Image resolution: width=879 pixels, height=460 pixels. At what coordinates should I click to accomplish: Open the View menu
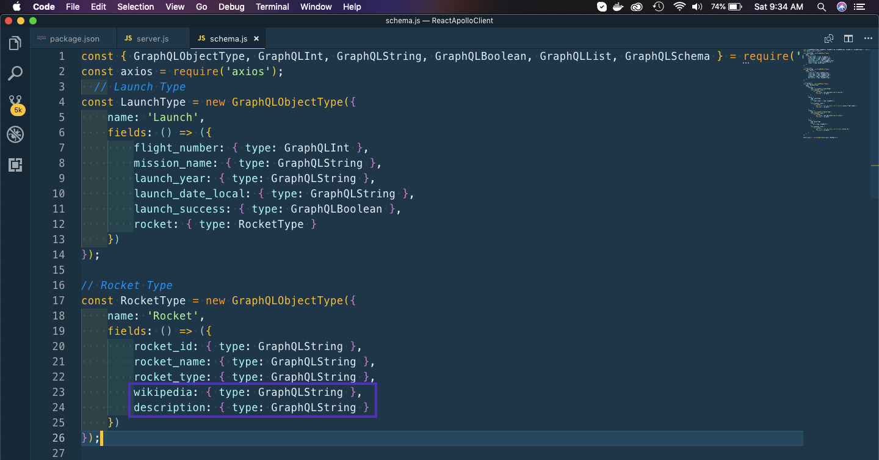[x=175, y=7]
